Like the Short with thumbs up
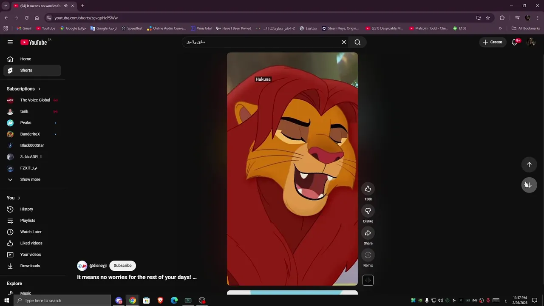The image size is (544, 306). (x=368, y=189)
